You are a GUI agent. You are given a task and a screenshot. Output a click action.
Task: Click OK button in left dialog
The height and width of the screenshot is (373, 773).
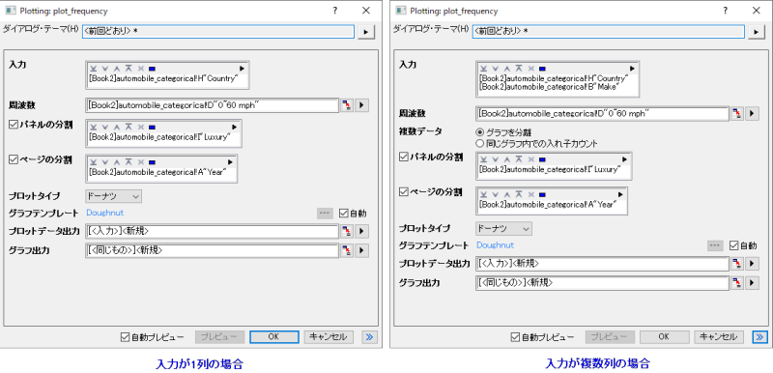274,337
